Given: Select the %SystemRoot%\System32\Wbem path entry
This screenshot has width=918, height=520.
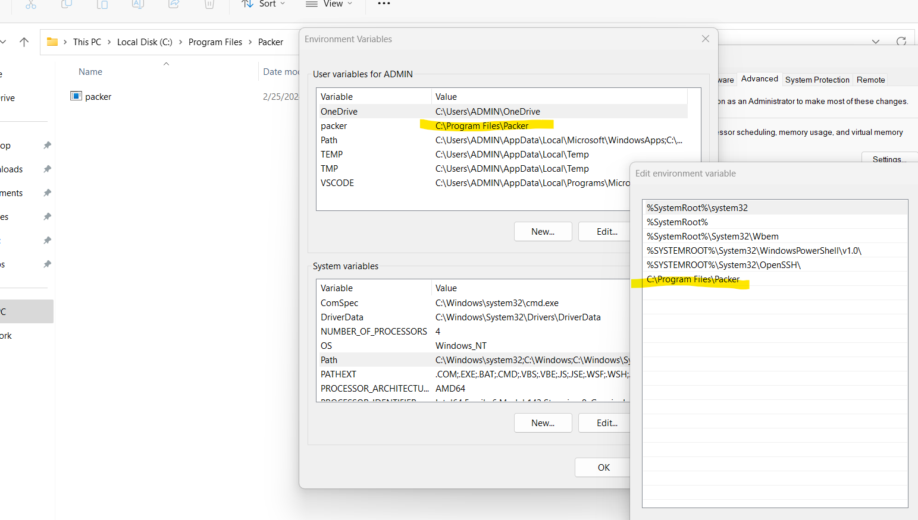Looking at the screenshot, I should (x=775, y=236).
